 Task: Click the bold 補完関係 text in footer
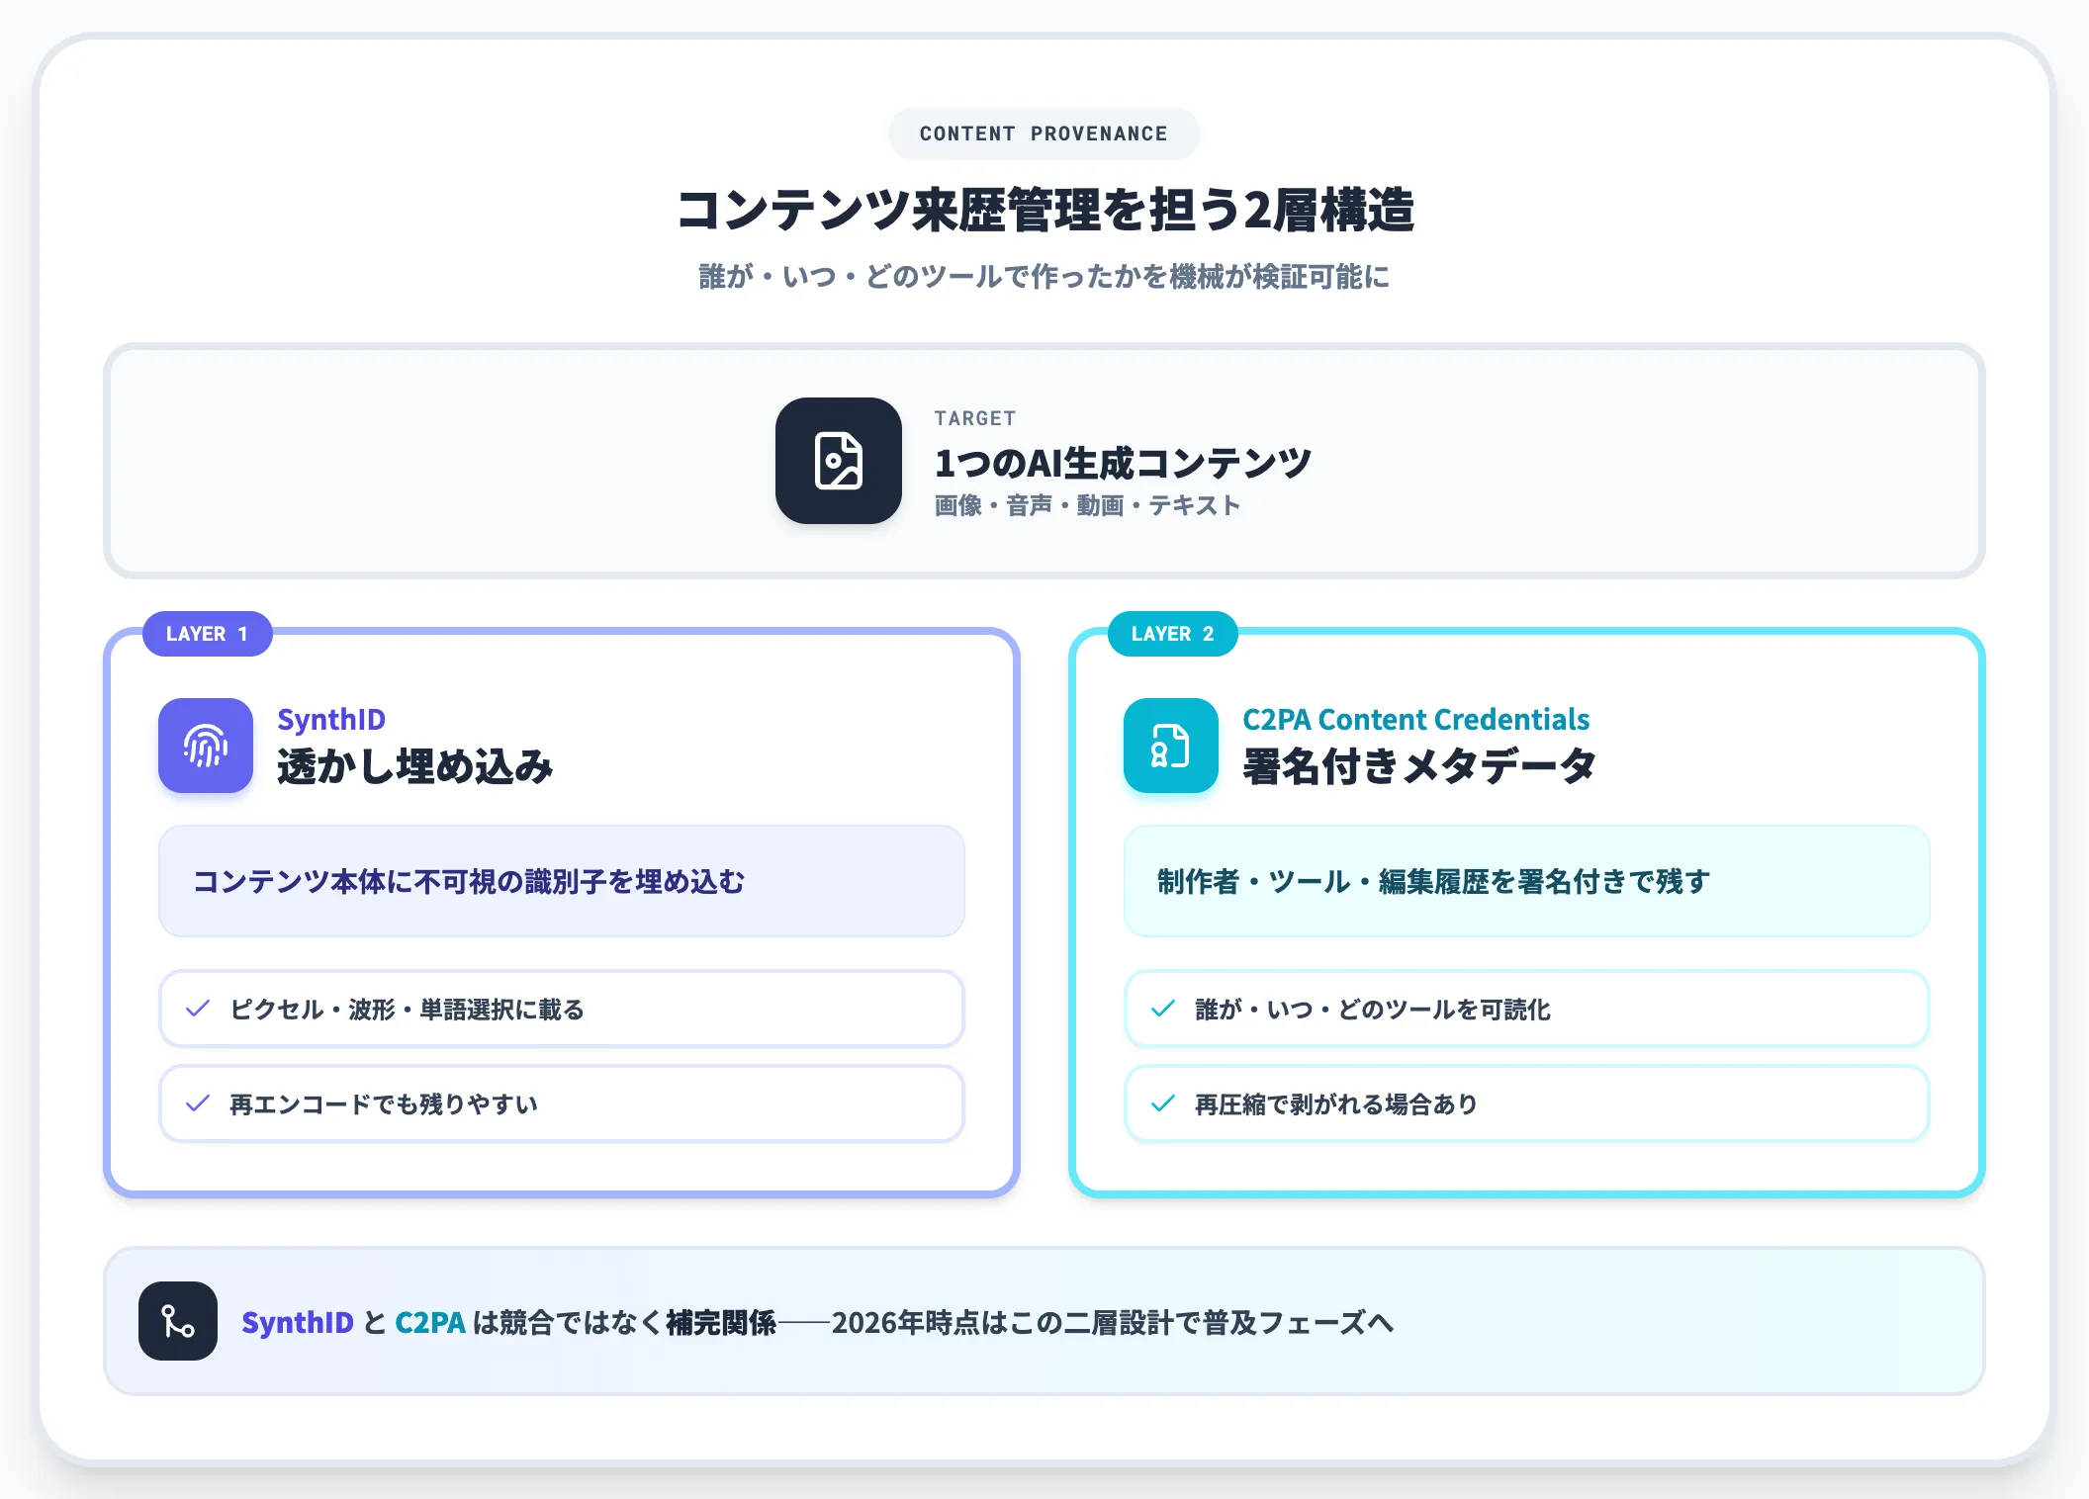point(721,1322)
